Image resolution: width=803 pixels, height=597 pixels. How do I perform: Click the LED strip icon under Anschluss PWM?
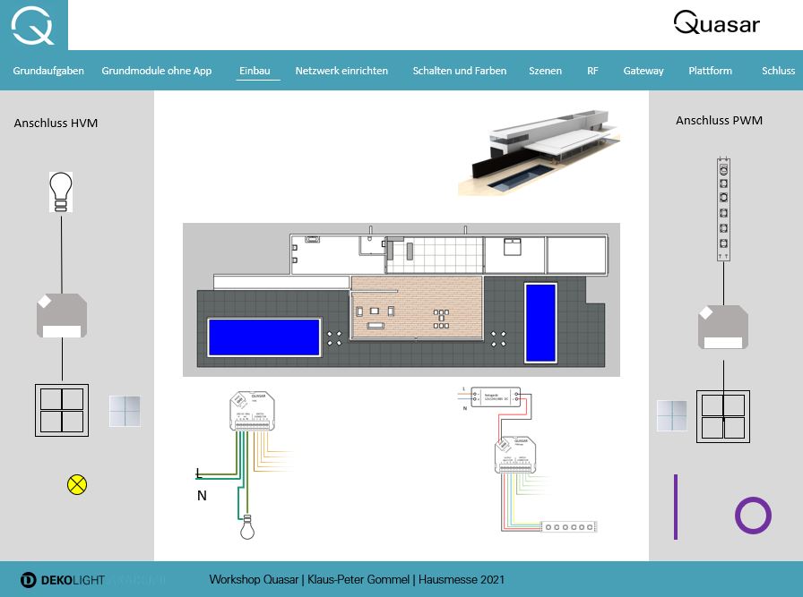tap(723, 209)
